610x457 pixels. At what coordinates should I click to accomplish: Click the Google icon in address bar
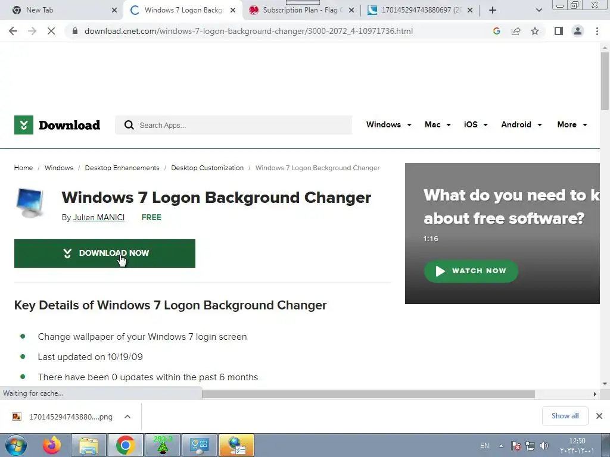pos(496,31)
